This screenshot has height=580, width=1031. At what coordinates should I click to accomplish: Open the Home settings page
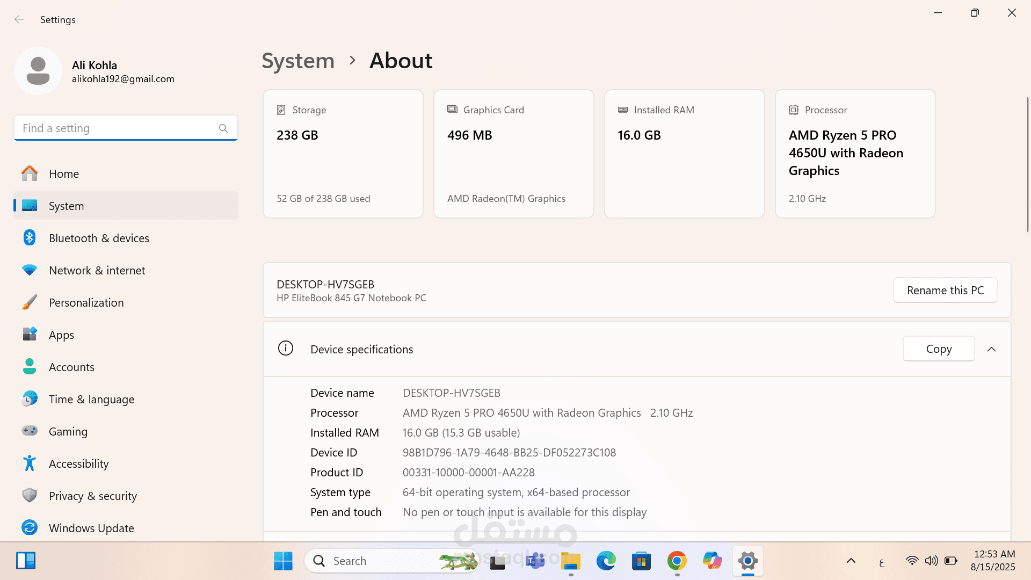126,173
